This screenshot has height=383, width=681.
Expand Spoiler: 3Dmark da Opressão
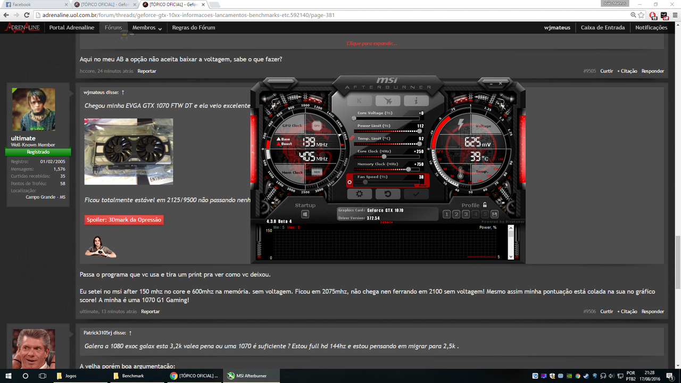tap(124, 220)
